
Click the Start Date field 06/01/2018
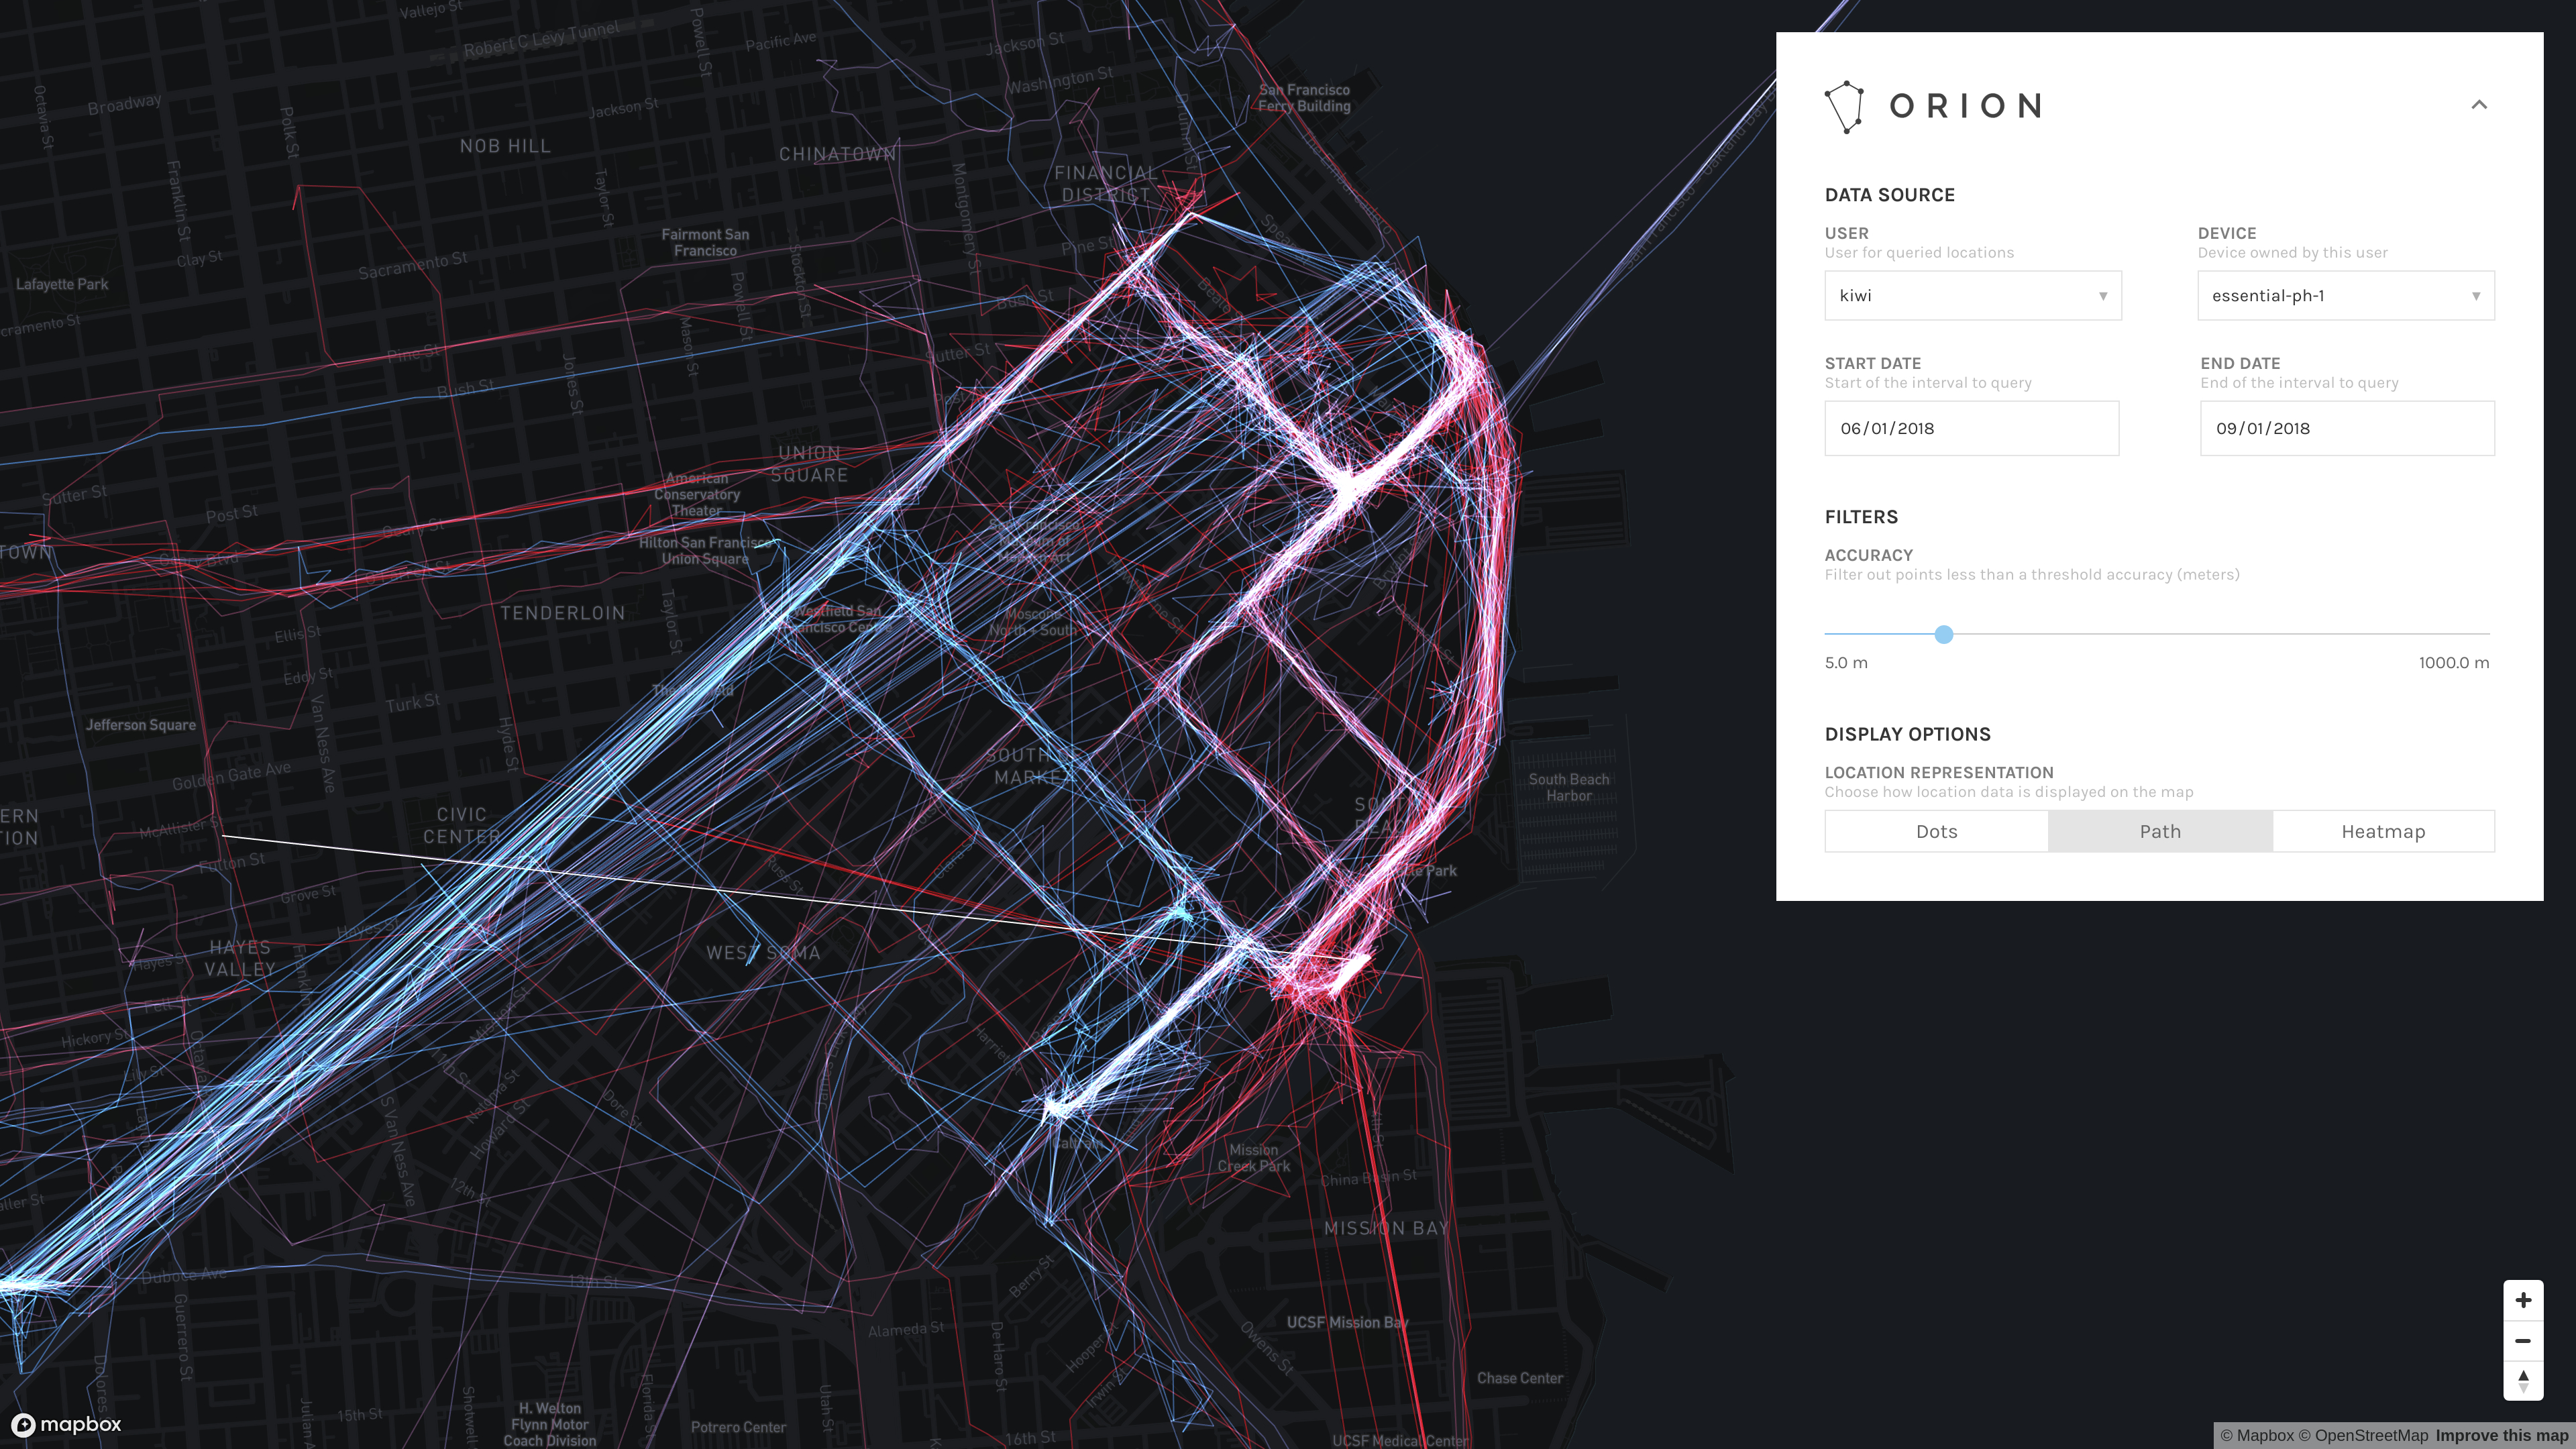1971,429
